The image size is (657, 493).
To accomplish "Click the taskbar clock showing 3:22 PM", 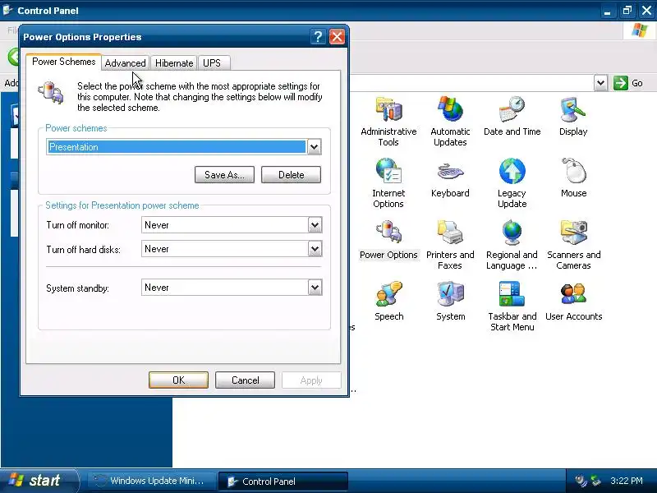I will pos(626,481).
